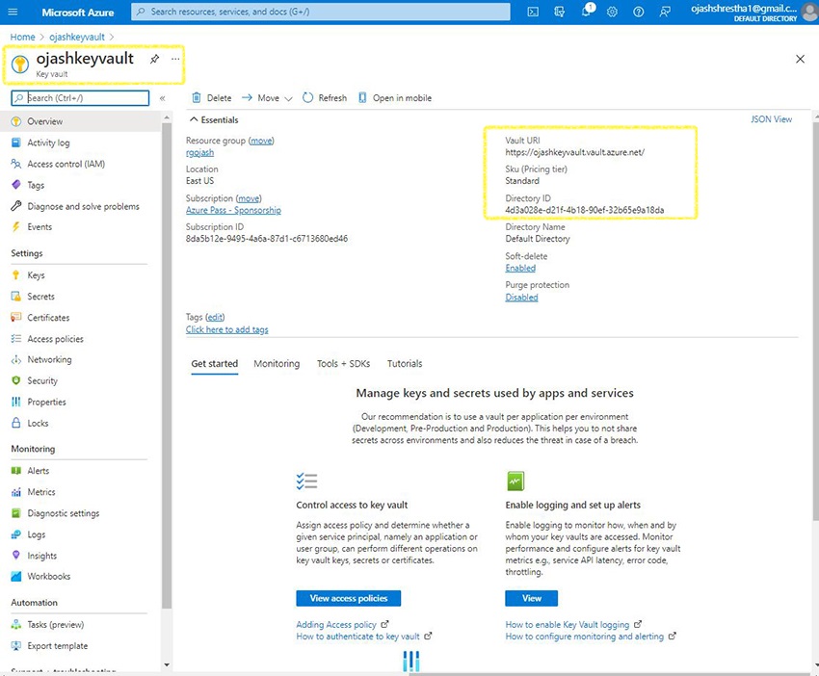The image size is (819, 676).
Task: Expand the Move dropdown
Action: pos(267,98)
